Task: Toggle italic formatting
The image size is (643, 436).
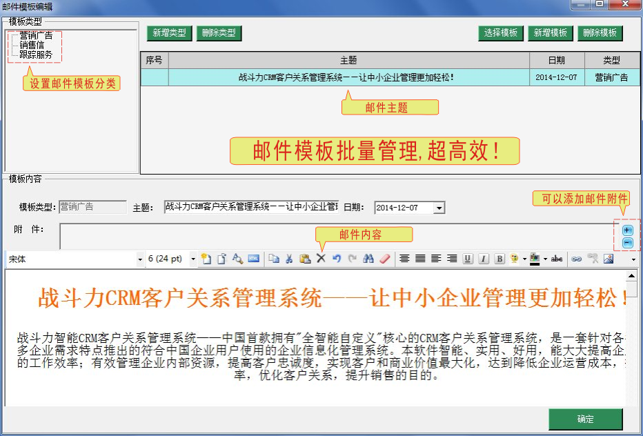Action: pos(484,259)
